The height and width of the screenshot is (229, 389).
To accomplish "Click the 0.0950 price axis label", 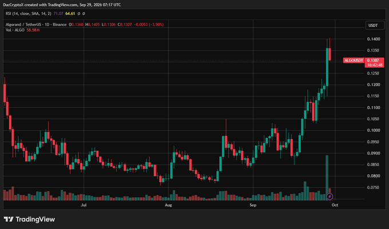I will pos(374,142).
